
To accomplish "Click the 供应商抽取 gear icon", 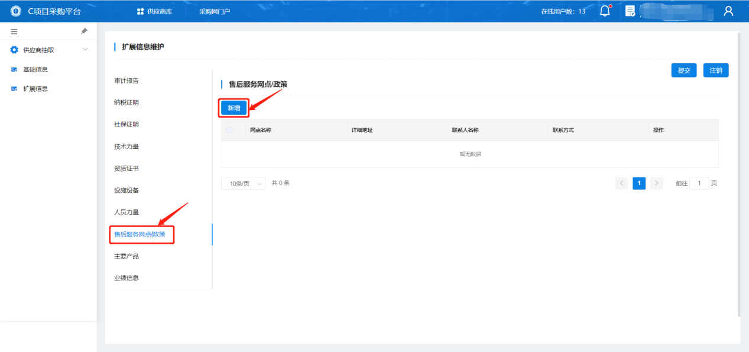I will coord(14,50).
